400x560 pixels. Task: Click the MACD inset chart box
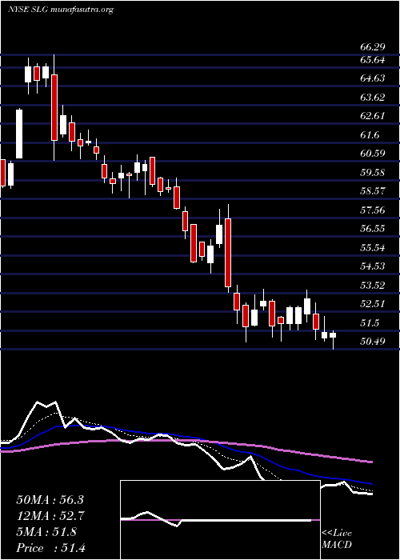220,520
